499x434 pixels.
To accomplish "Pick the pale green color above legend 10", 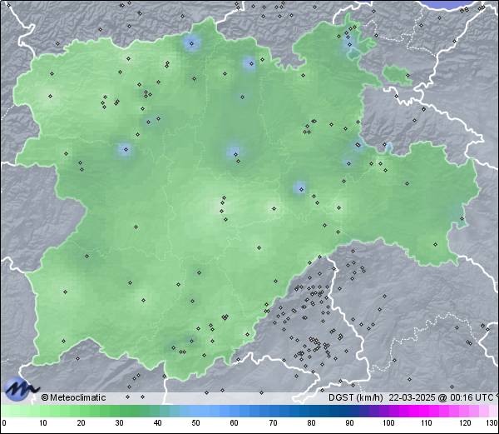I will point(43,411).
